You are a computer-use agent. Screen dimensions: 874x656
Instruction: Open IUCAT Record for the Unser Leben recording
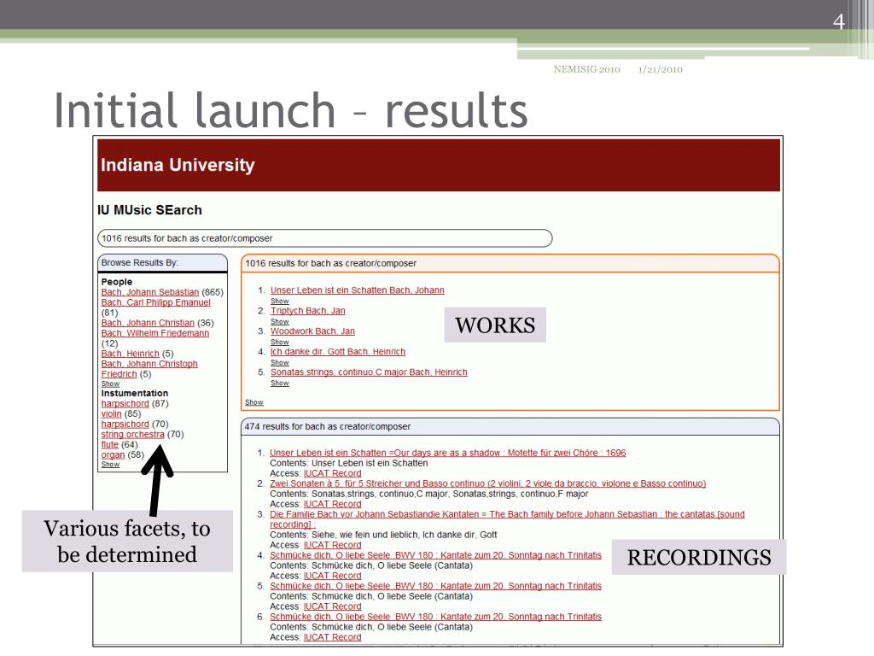(332, 473)
